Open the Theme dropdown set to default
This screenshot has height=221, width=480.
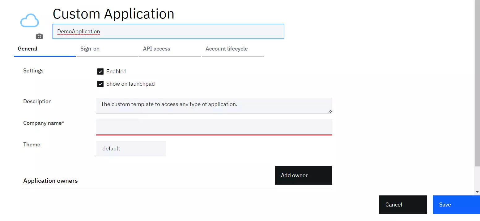(x=131, y=149)
